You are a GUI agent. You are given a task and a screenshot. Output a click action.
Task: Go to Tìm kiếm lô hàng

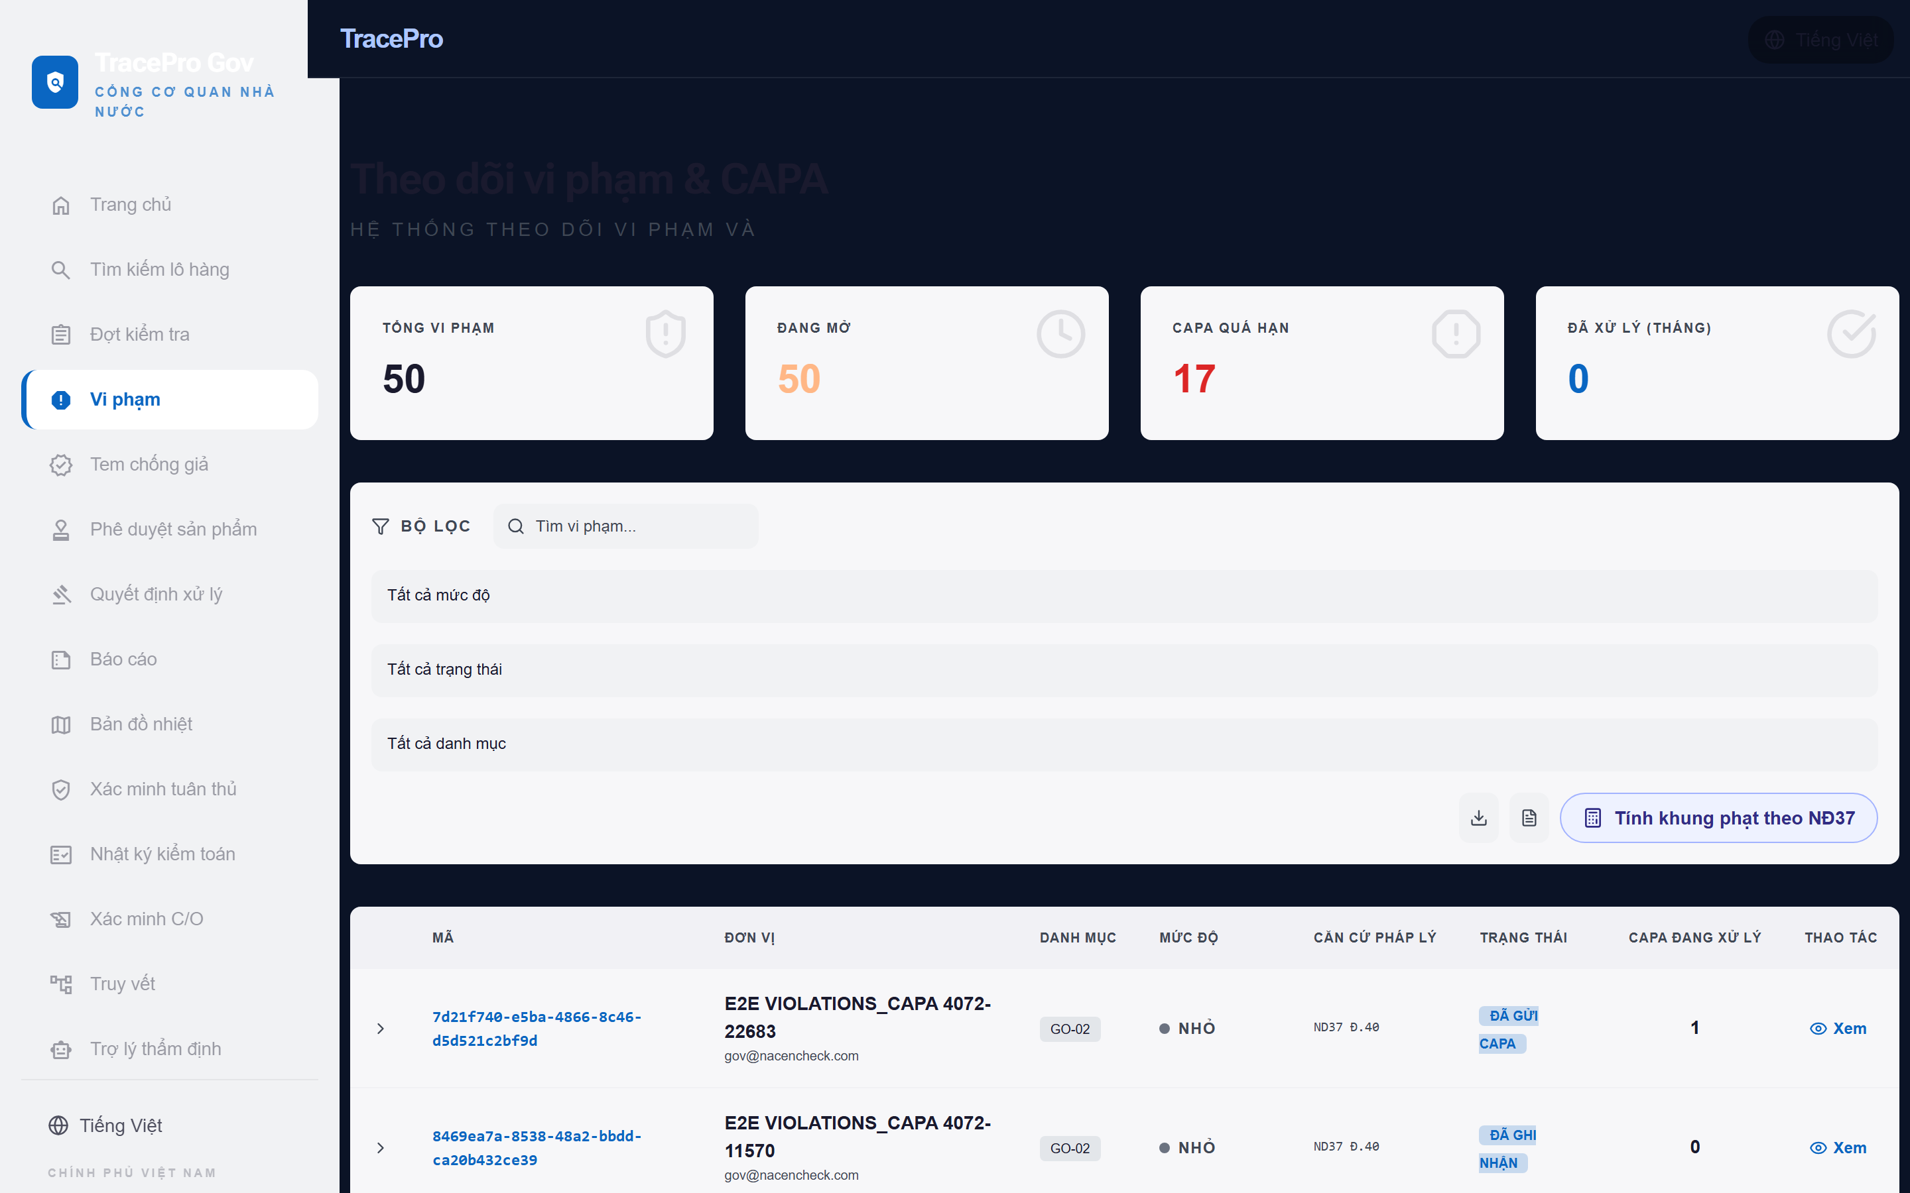coord(170,270)
